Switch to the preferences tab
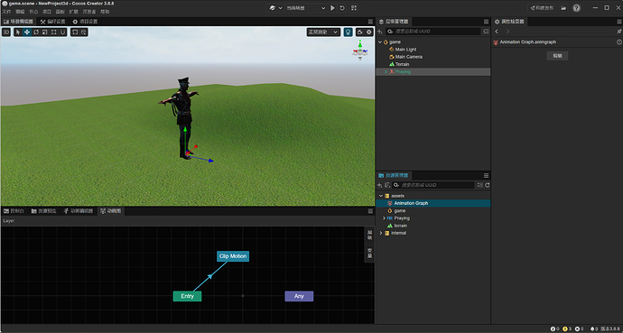This screenshot has width=623, height=333. point(53,22)
